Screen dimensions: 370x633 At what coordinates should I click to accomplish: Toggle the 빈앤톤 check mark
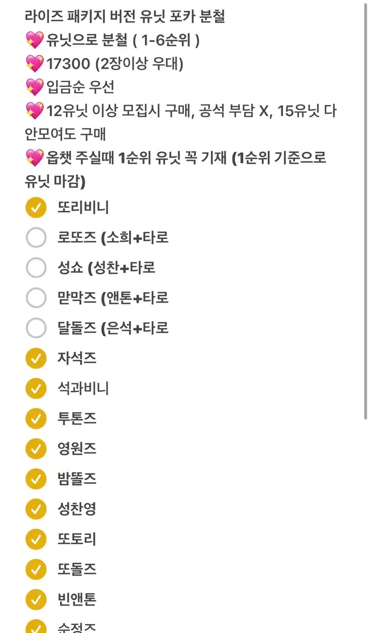[36, 599]
